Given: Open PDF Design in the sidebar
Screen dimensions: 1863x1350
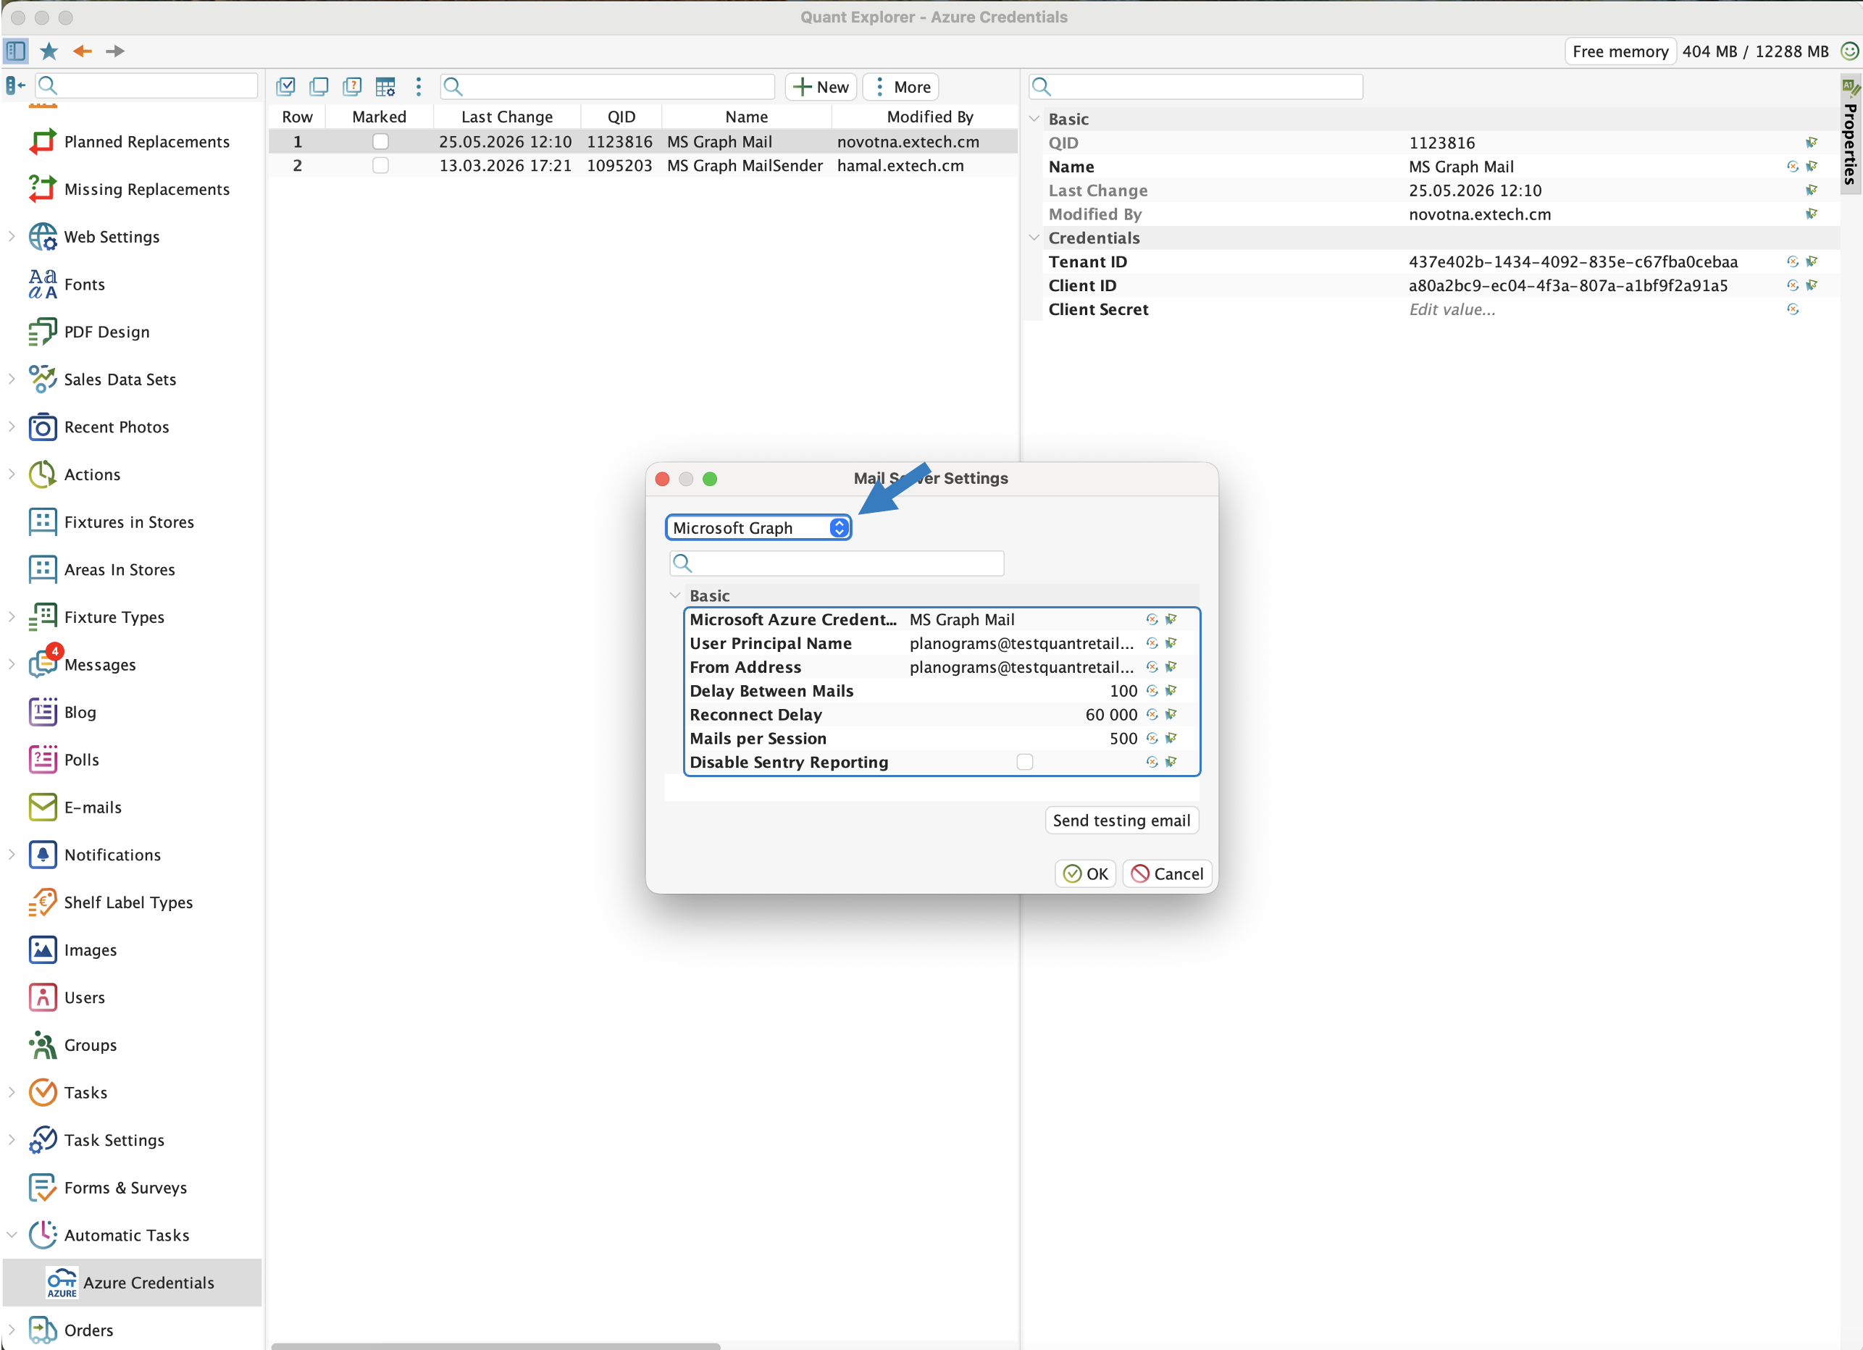Looking at the screenshot, I should tap(106, 332).
